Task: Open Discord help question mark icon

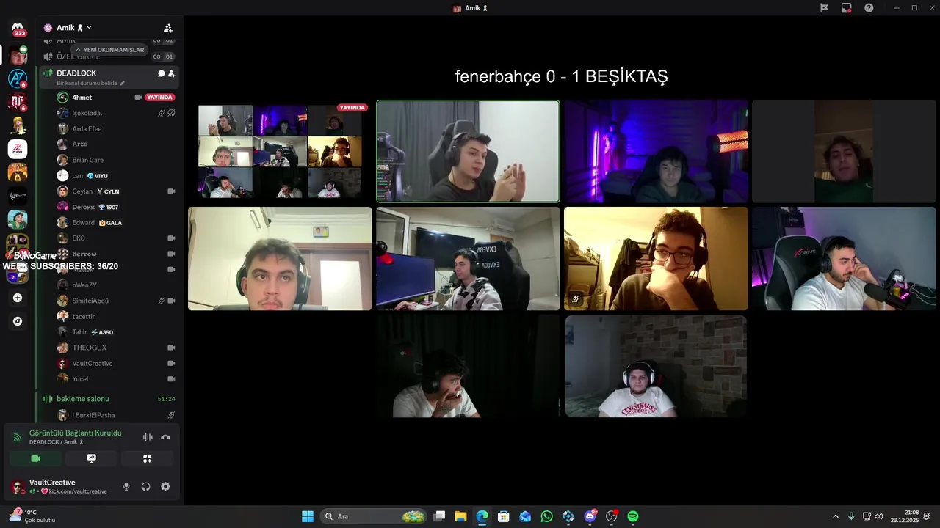Action: point(869,8)
